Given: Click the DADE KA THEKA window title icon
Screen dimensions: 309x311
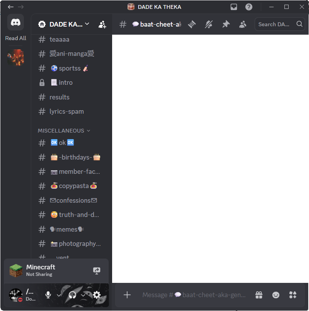Looking at the screenshot, I should pos(131,7).
